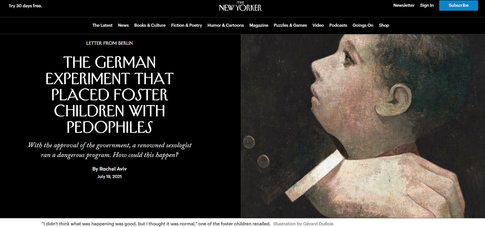Click the Letter from Berlin rubric
The height and width of the screenshot is (227, 485).
point(110,43)
